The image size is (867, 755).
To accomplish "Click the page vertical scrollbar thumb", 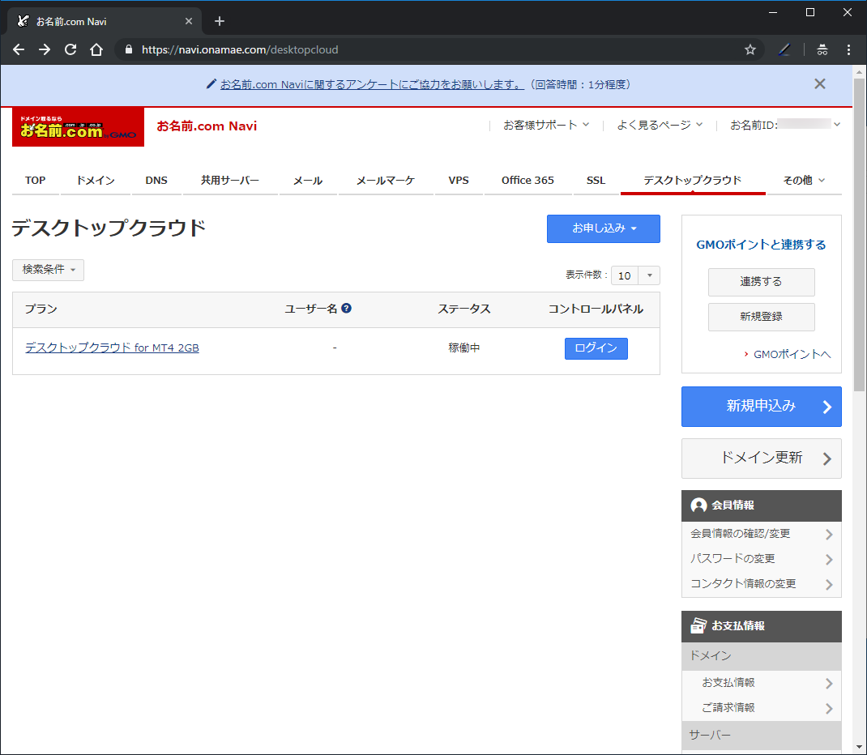I will point(859,235).
